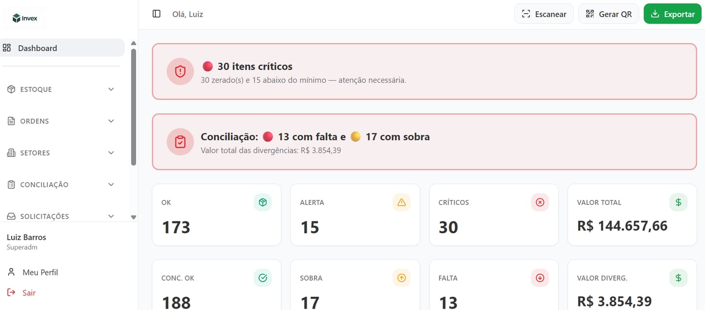Image resolution: width=705 pixels, height=310 pixels.
Task: Click the green box icon on OK card
Action: (x=262, y=202)
